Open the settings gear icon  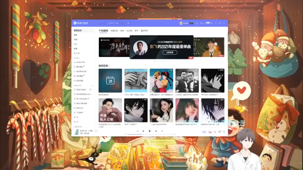click(x=201, y=23)
